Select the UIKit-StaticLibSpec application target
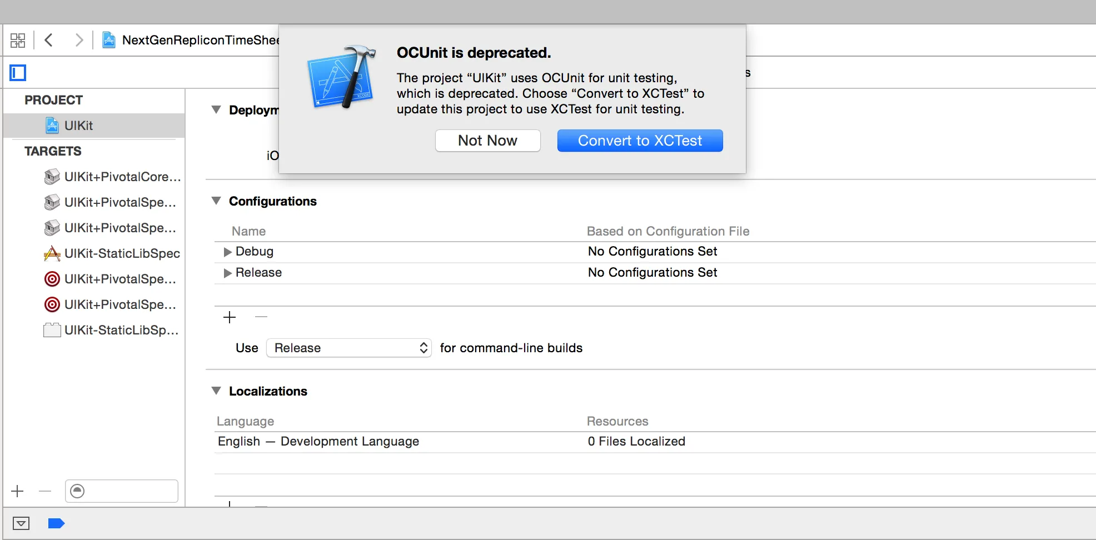Screen dimensions: 1096x540 (x=122, y=253)
